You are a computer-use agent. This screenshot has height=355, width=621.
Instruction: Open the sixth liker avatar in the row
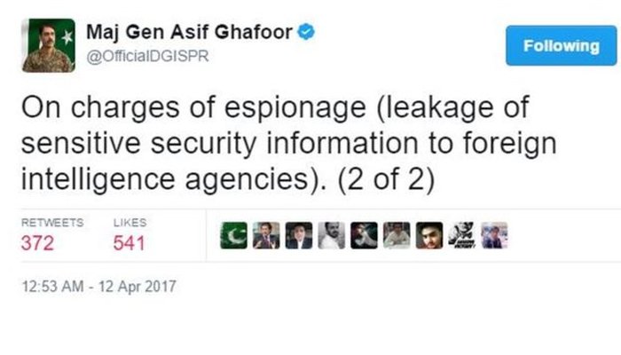tap(396, 235)
